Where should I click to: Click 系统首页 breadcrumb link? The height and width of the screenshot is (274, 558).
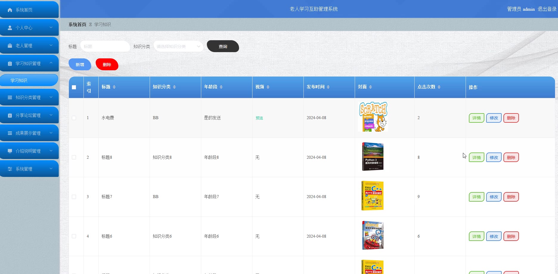coord(77,24)
